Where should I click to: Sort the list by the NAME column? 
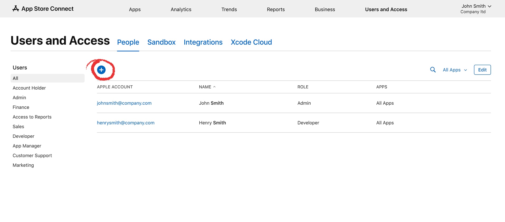tap(207, 87)
